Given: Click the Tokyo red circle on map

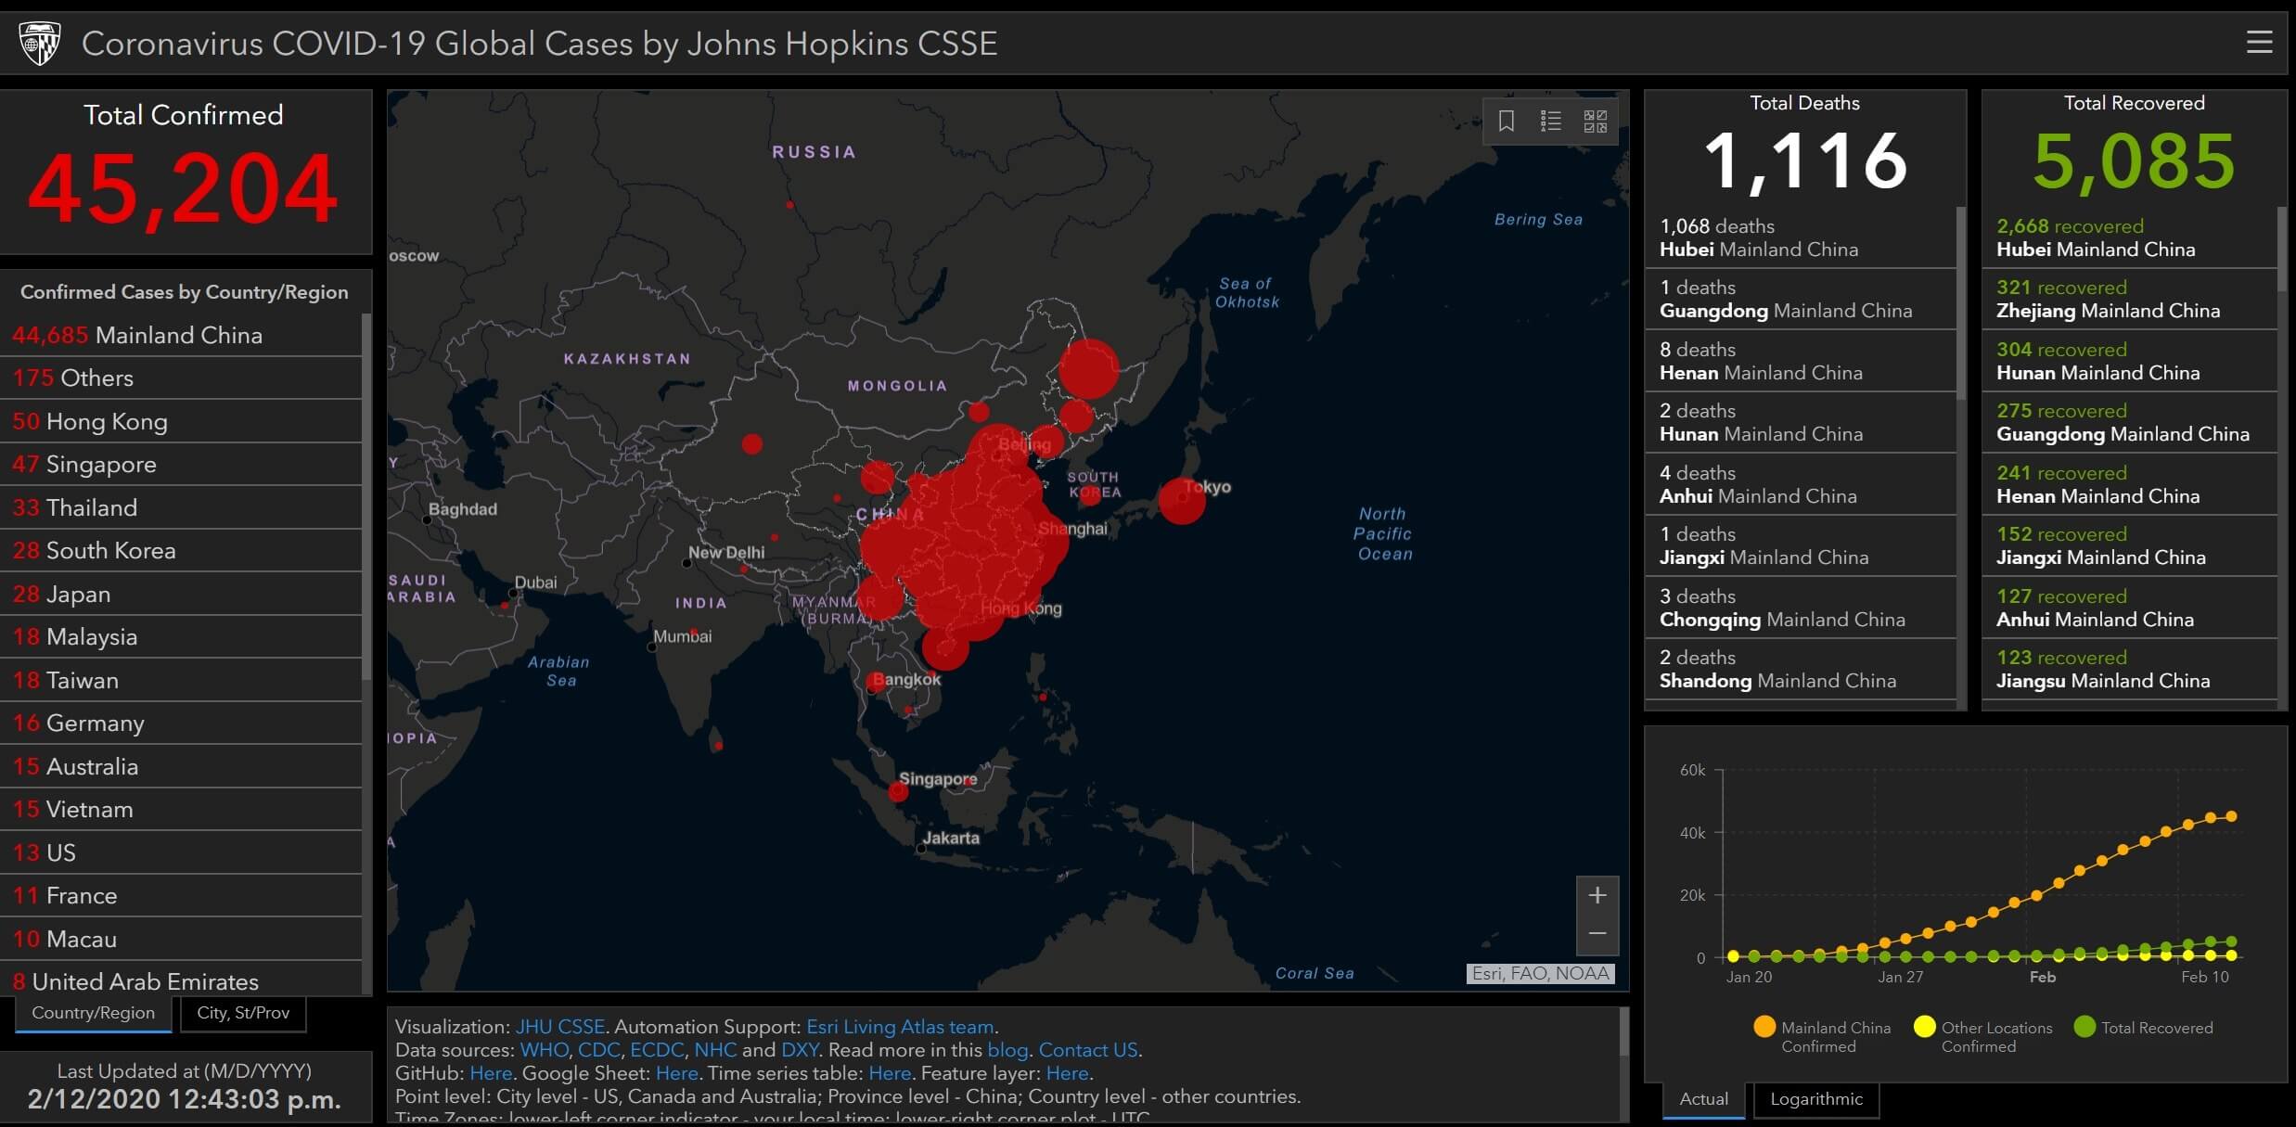Looking at the screenshot, I should [x=1181, y=501].
